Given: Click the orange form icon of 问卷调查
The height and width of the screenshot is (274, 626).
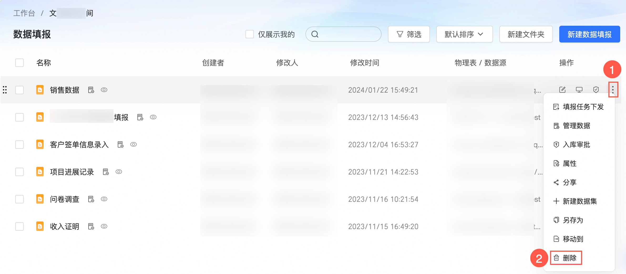Looking at the screenshot, I should (40, 199).
